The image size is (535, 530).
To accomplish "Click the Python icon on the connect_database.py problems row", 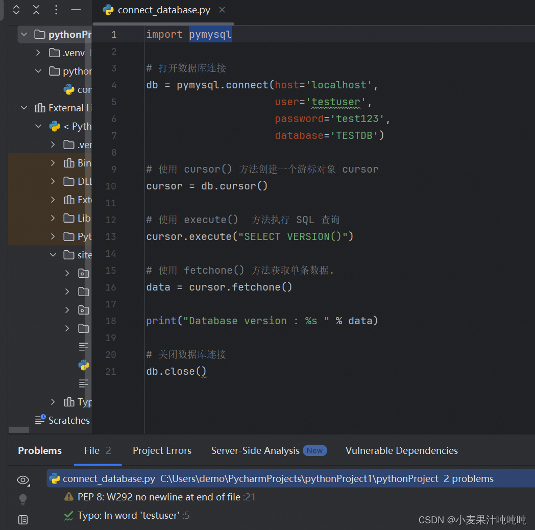I will click(55, 478).
